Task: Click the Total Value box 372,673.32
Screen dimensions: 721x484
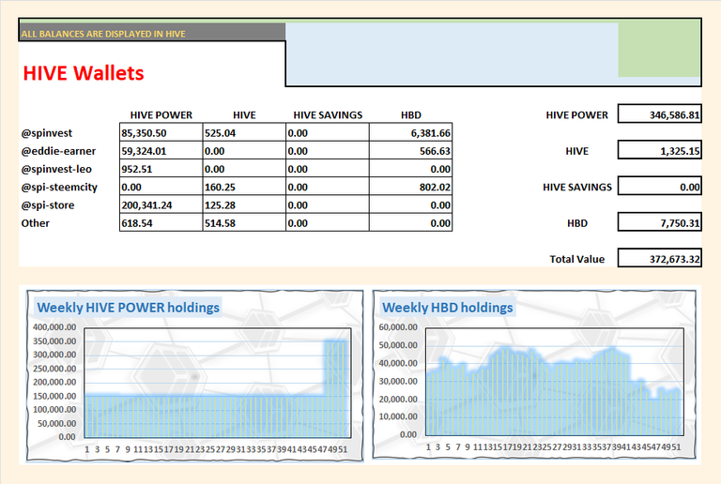Action: (x=659, y=258)
